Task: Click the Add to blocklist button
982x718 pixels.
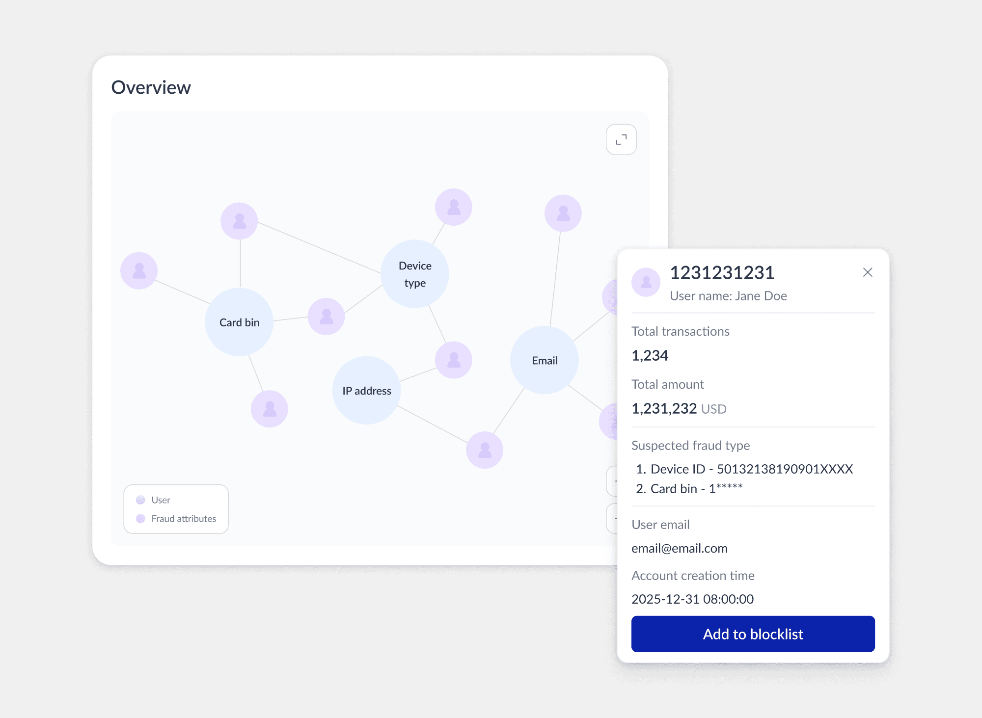Action: [753, 634]
